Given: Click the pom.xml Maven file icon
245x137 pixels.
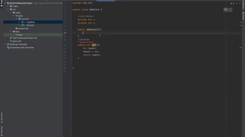Looking at the screenshot, I should pyautogui.click(x=11, y=41).
